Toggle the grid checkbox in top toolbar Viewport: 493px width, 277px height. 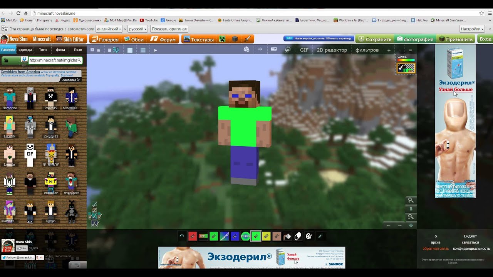(x=92, y=50)
